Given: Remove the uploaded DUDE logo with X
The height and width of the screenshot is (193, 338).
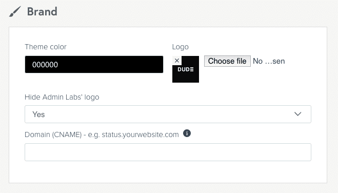Looking at the screenshot, I should click(177, 61).
